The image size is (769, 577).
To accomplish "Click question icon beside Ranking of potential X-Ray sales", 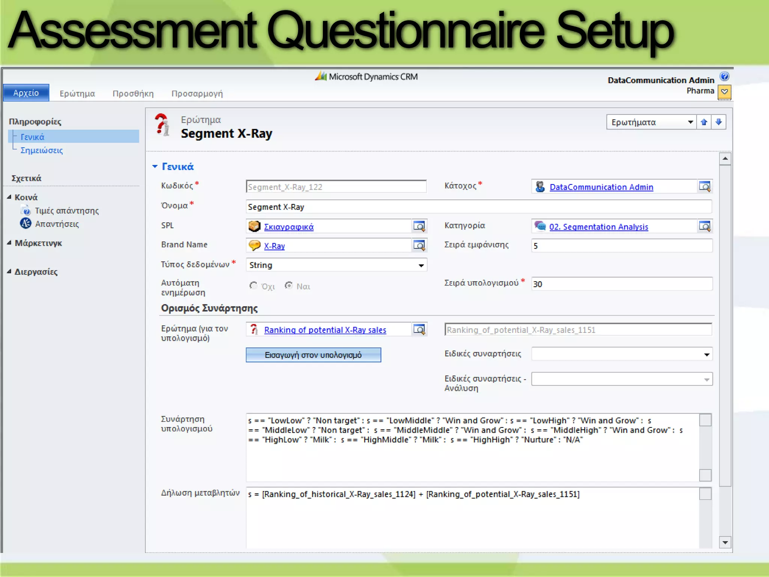I will pos(254,329).
